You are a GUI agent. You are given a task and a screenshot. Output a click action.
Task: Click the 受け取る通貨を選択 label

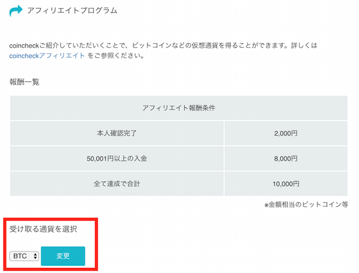(43, 229)
